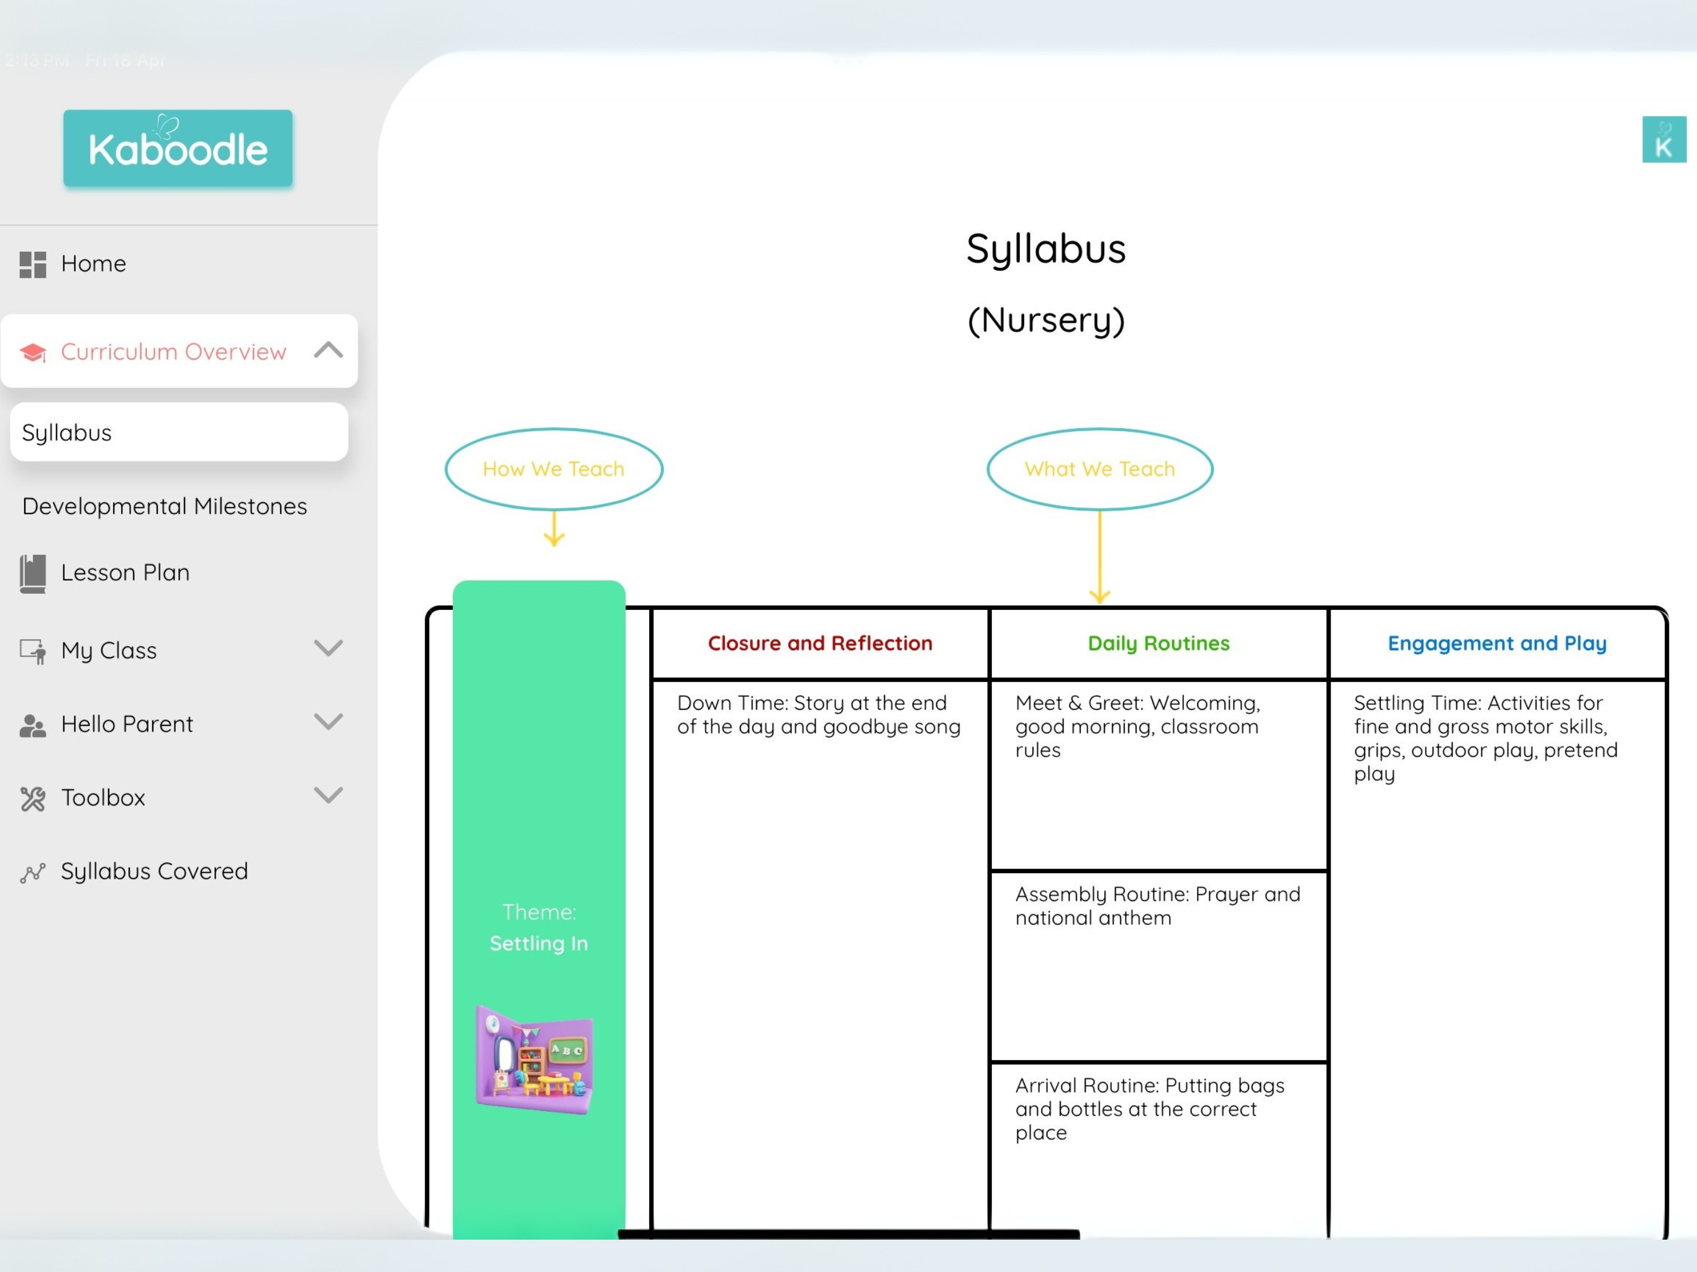The image size is (1697, 1272).
Task: Click the Theme: Settling In label
Action: pos(539,927)
